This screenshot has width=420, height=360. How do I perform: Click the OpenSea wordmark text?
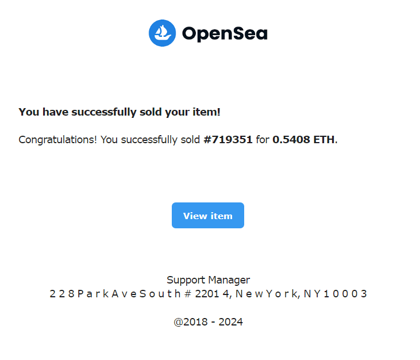coord(225,33)
